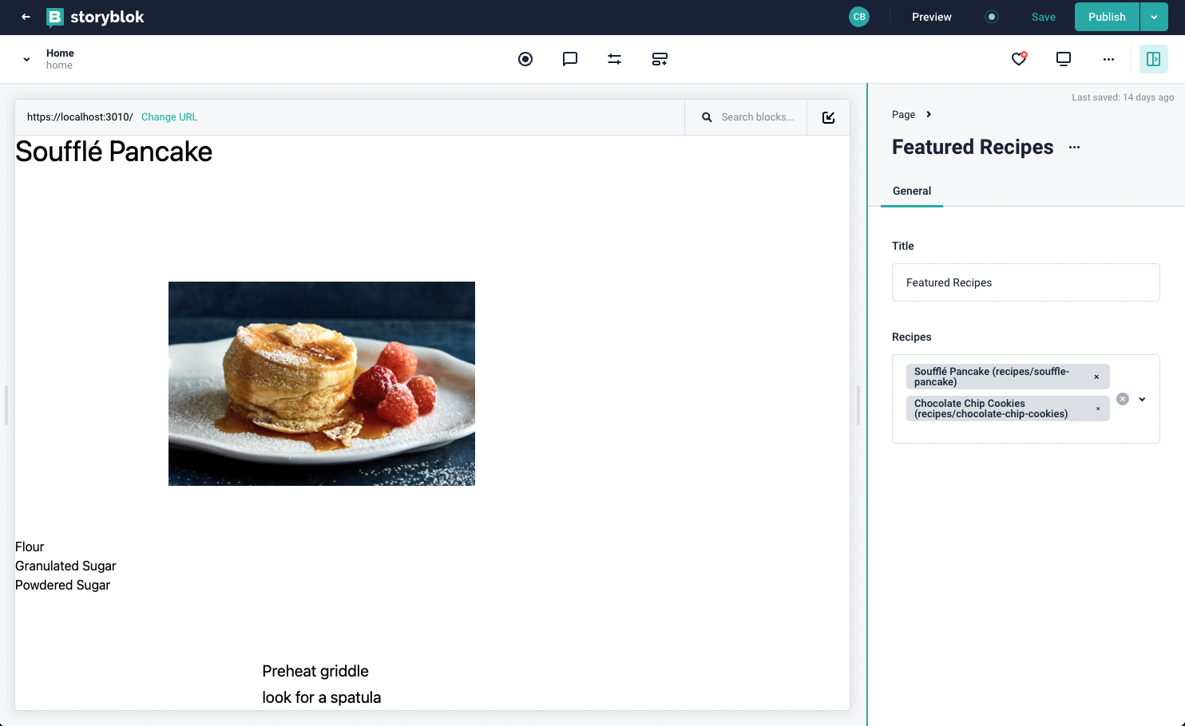The width and height of the screenshot is (1185, 726).
Task: Remove Soufflé Pancake from Recipes
Action: [x=1096, y=377]
